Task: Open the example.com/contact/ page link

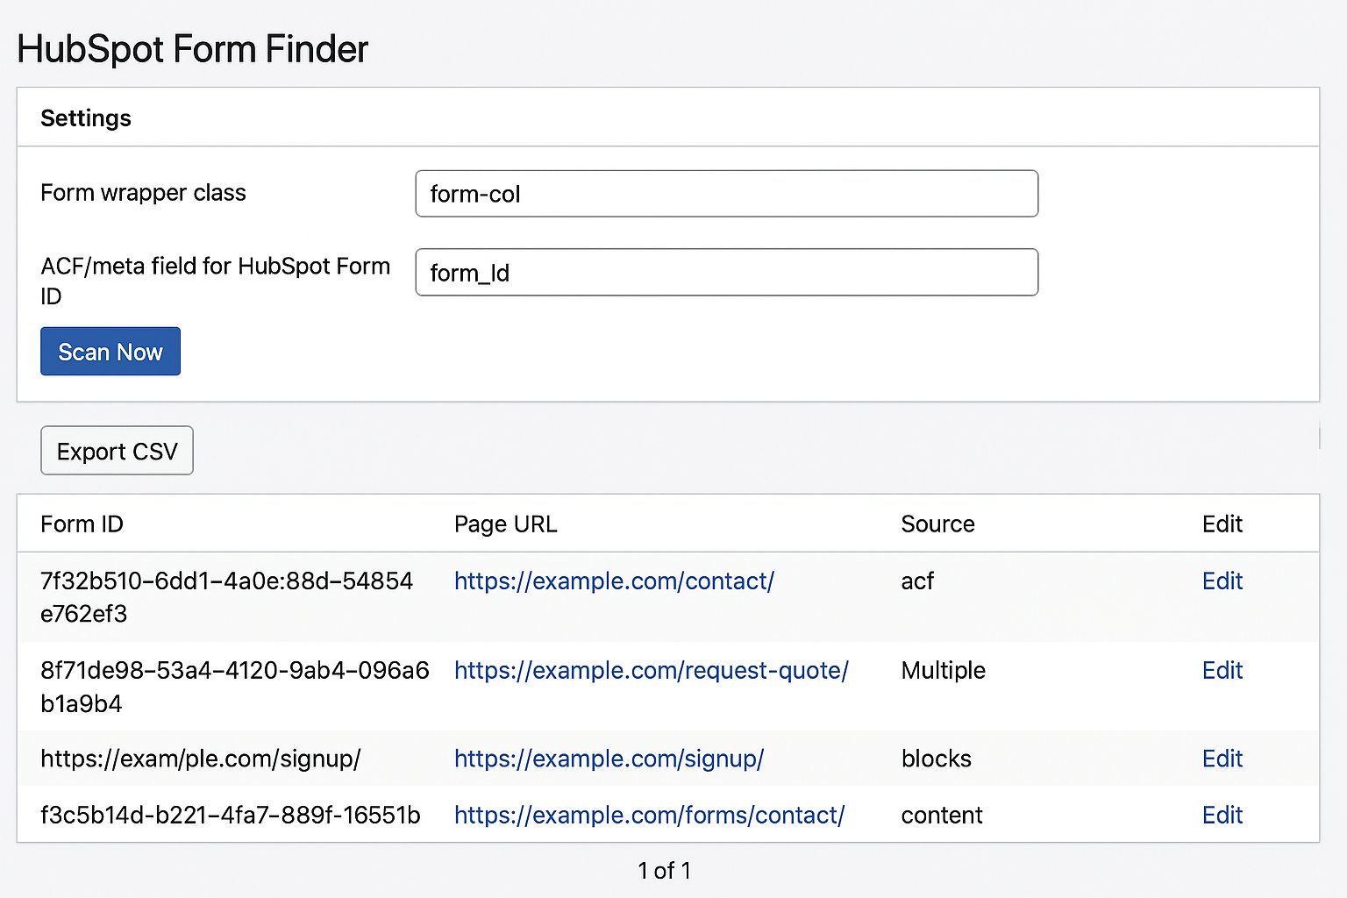Action: coord(614,581)
